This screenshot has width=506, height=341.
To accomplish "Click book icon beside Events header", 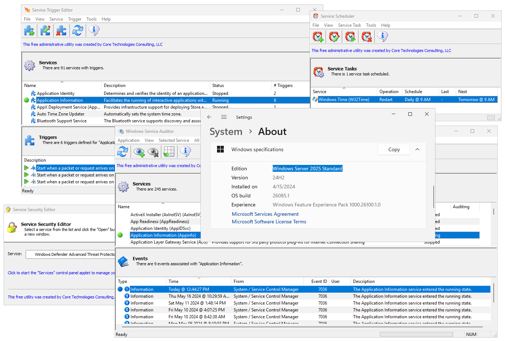I will point(123,261).
